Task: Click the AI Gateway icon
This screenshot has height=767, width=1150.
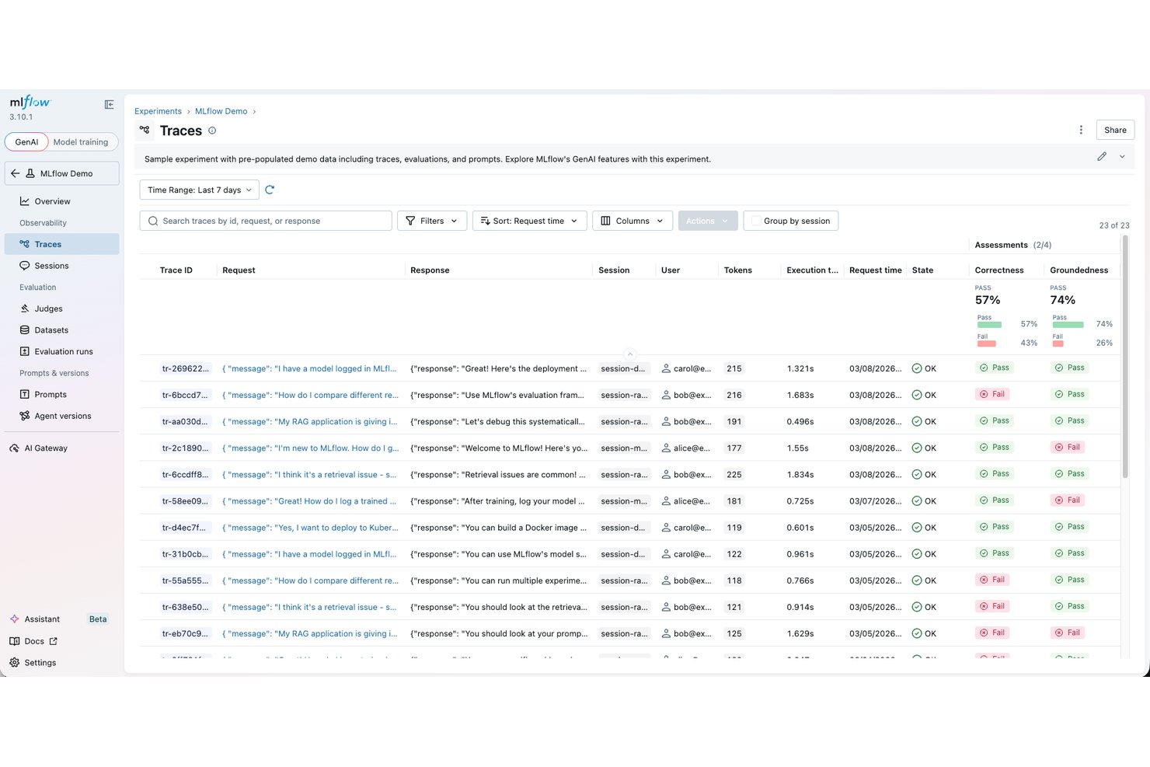Action: click(x=14, y=448)
